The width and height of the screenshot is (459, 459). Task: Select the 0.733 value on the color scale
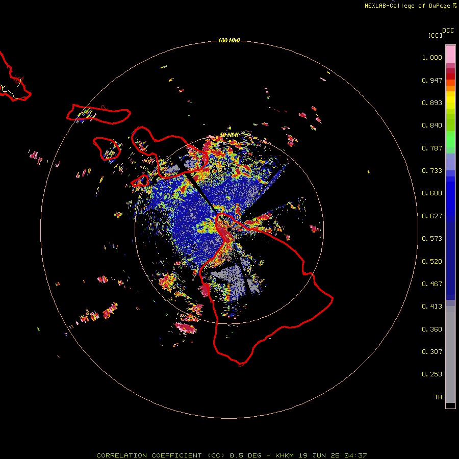tap(432, 171)
